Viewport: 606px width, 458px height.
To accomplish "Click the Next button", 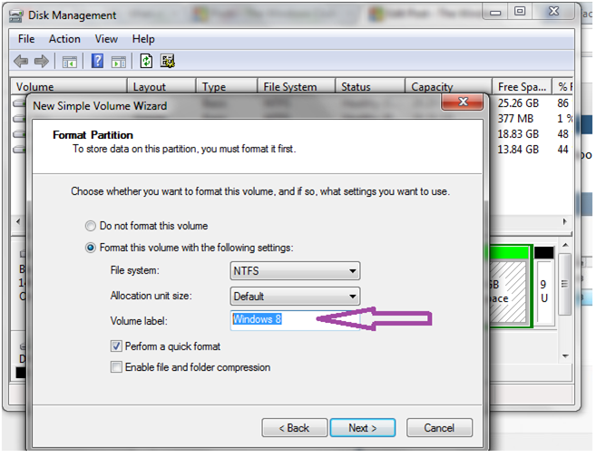I will (x=363, y=428).
